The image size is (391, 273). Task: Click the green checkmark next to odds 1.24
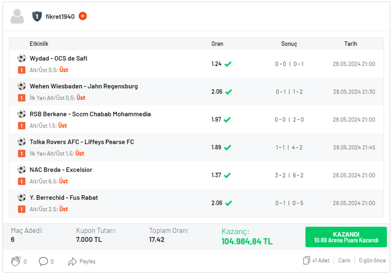point(229,64)
